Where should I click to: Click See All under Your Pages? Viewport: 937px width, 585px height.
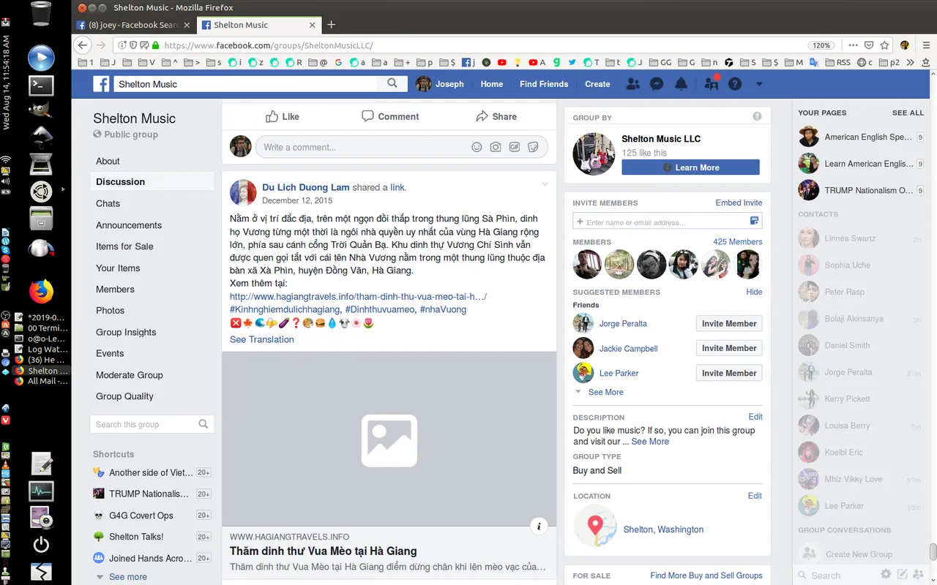click(x=908, y=113)
